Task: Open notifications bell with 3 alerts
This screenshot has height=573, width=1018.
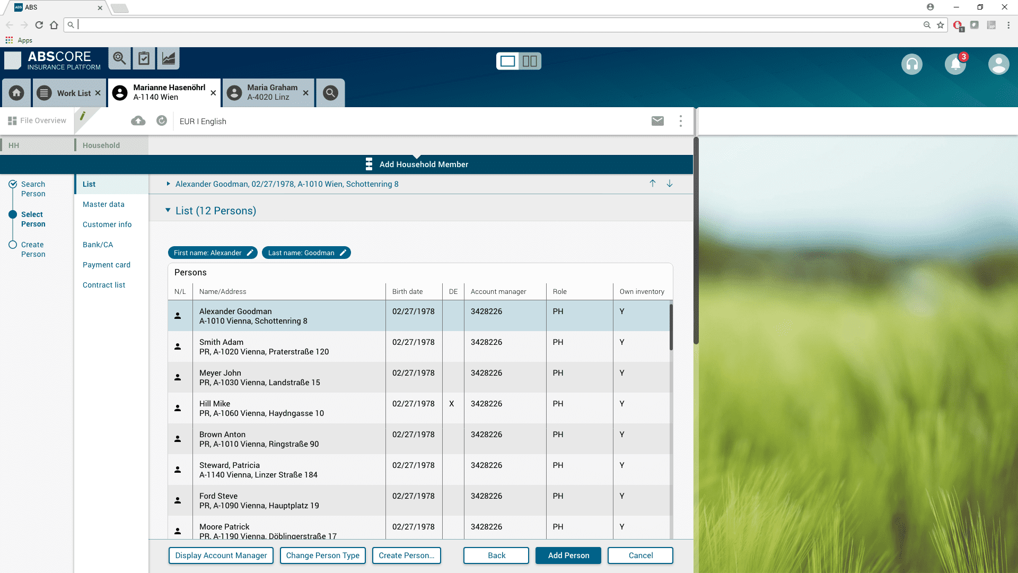Action: [x=955, y=64]
